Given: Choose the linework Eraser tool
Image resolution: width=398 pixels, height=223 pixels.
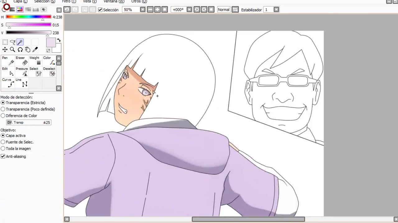Looking at the screenshot, I should pos(22,61).
